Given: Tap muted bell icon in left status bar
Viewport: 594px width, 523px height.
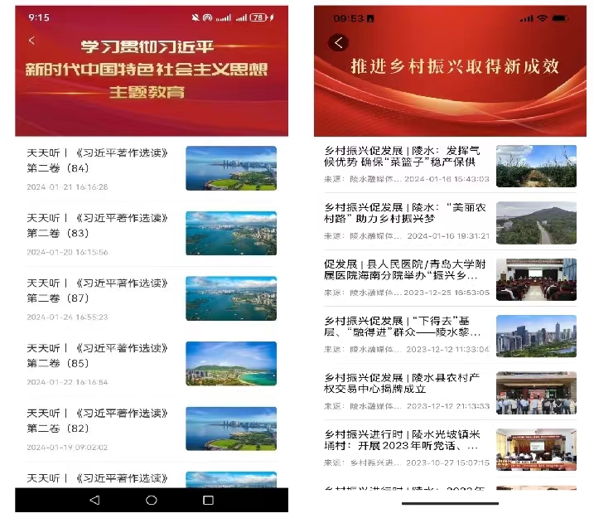Looking at the screenshot, I should pos(196,17).
